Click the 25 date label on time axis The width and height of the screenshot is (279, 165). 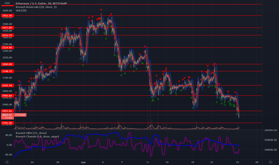[x=238, y=162]
